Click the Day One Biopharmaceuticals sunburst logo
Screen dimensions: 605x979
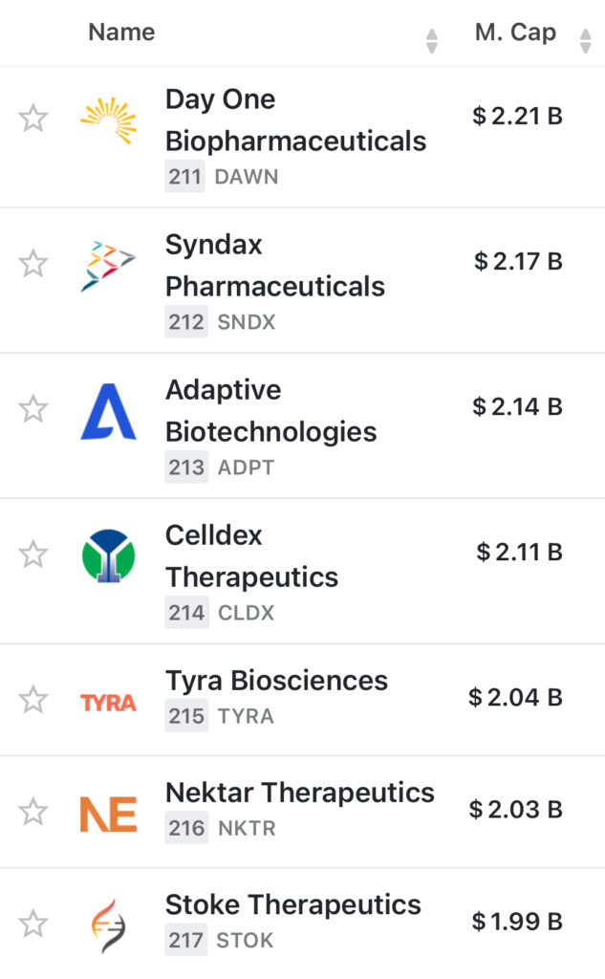(x=108, y=120)
